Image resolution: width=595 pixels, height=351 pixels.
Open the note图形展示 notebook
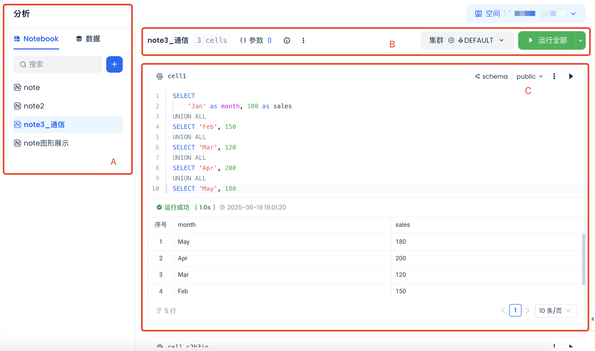46,143
